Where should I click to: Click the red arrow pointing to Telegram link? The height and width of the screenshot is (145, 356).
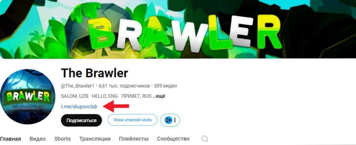[116, 106]
